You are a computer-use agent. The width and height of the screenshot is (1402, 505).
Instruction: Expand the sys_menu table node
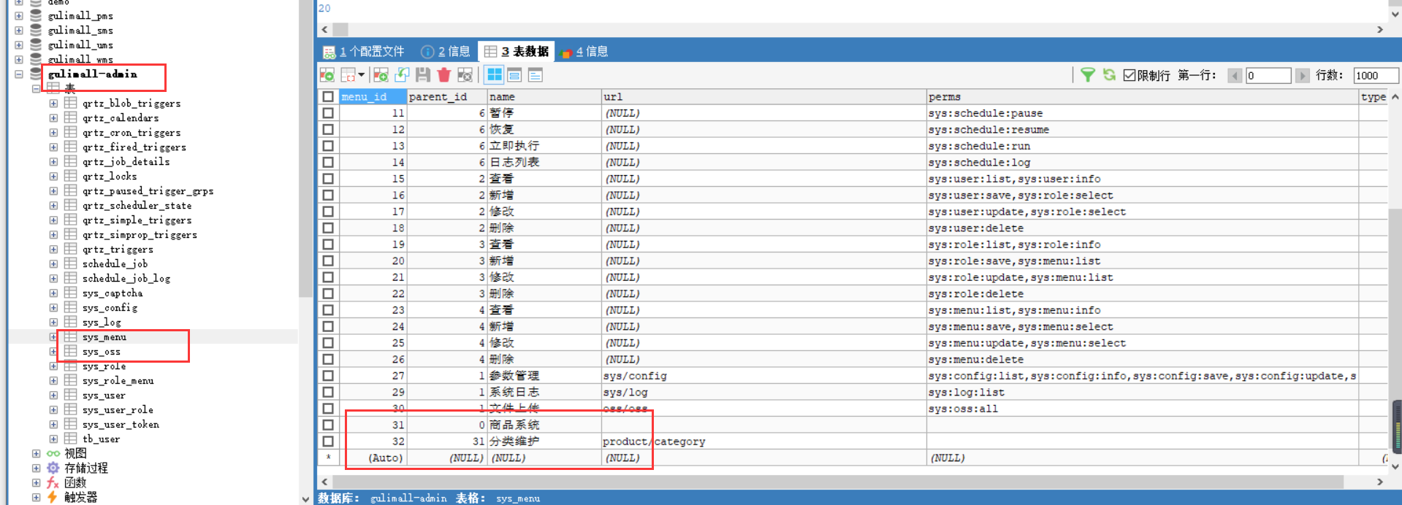tap(53, 336)
